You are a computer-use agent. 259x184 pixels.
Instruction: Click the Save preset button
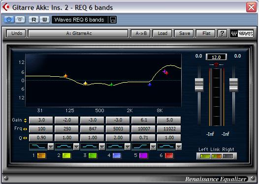[x=184, y=33]
